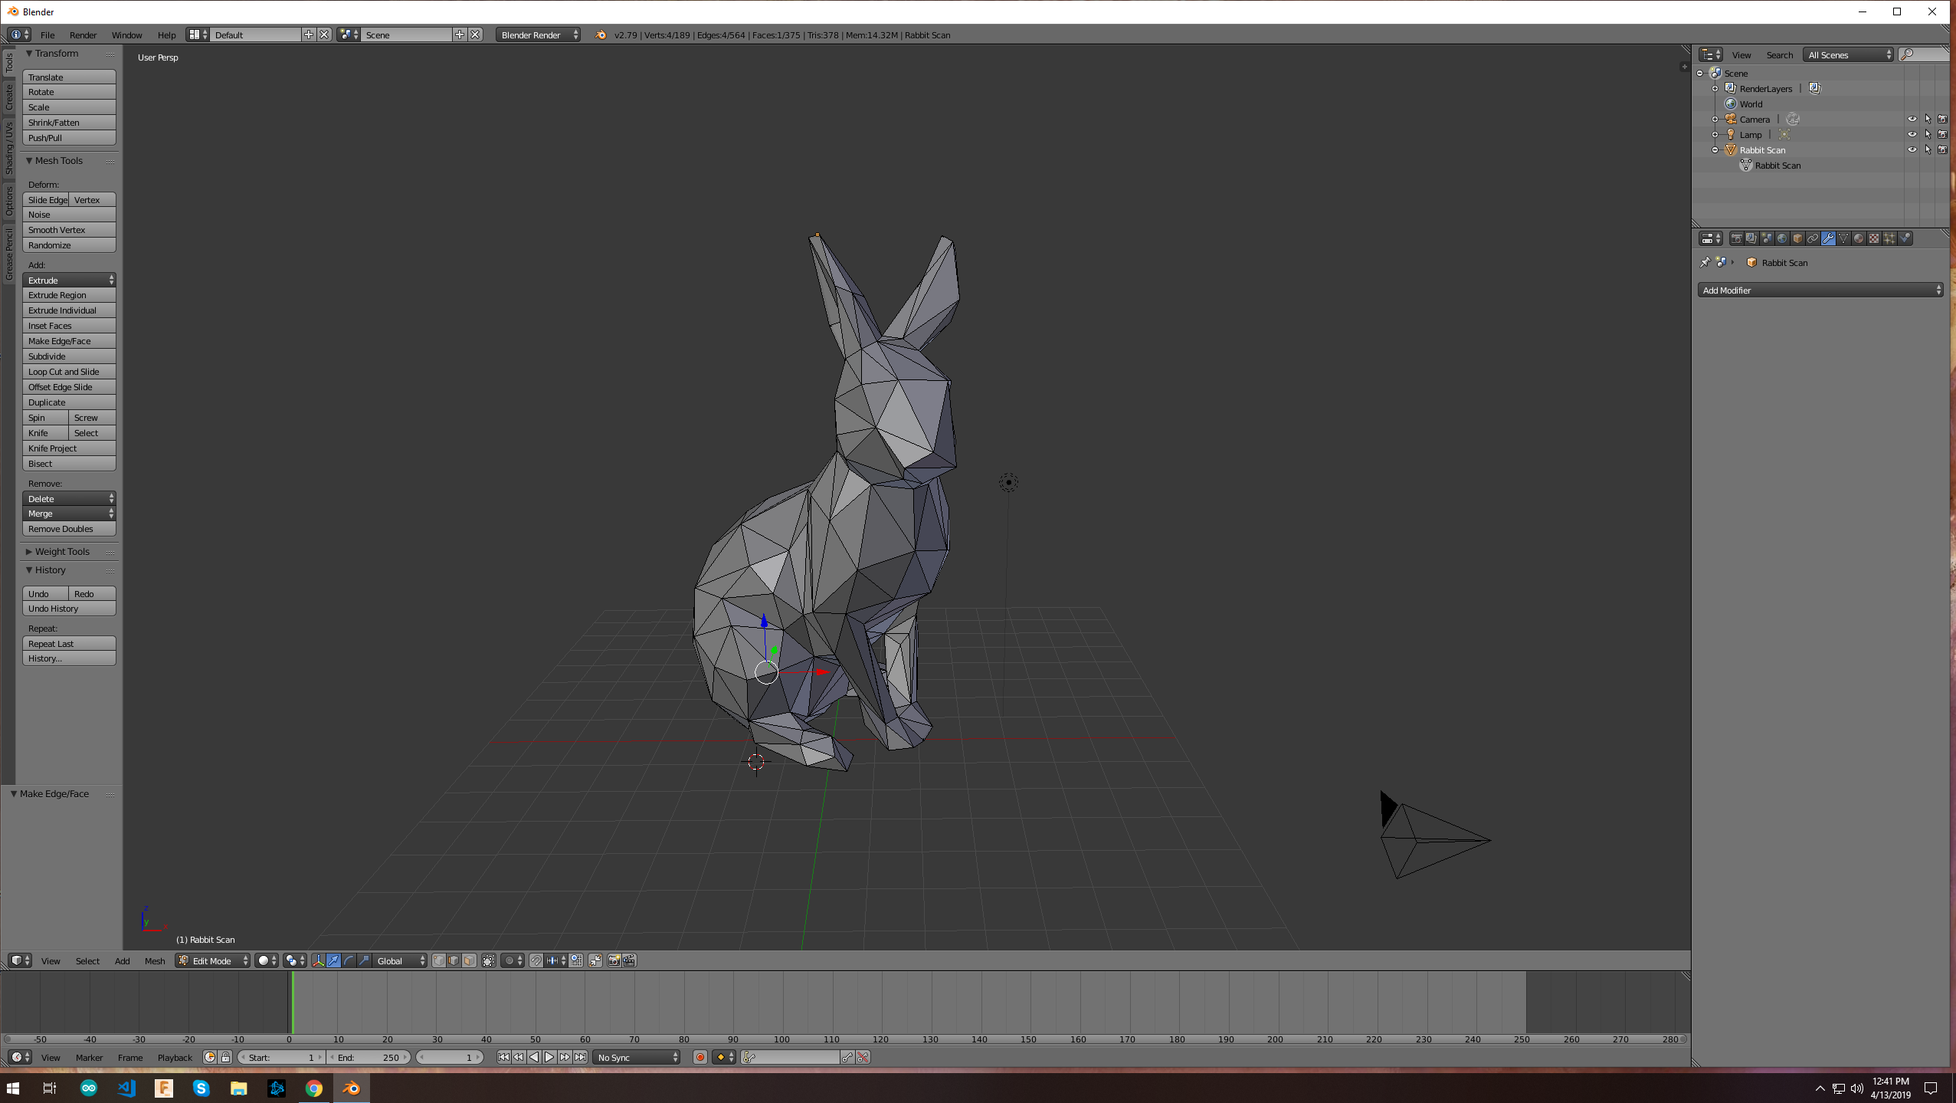Toggle Camera selectability arrow icon
The width and height of the screenshot is (1956, 1103).
(1928, 119)
